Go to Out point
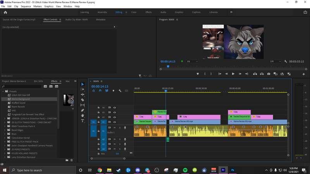Image resolution: width=310 pixels, height=174 pixels. (x=246, y=74)
